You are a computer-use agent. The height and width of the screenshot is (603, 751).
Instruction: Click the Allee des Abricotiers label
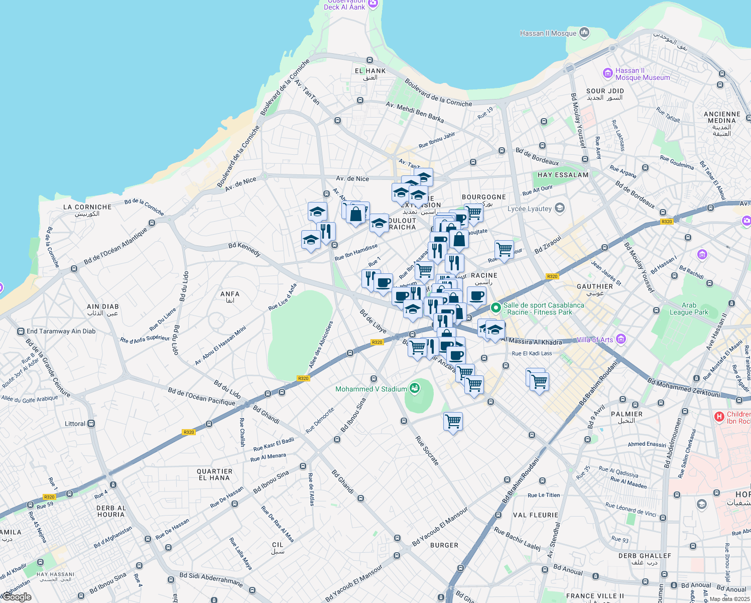pyautogui.click(x=321, y=345)
